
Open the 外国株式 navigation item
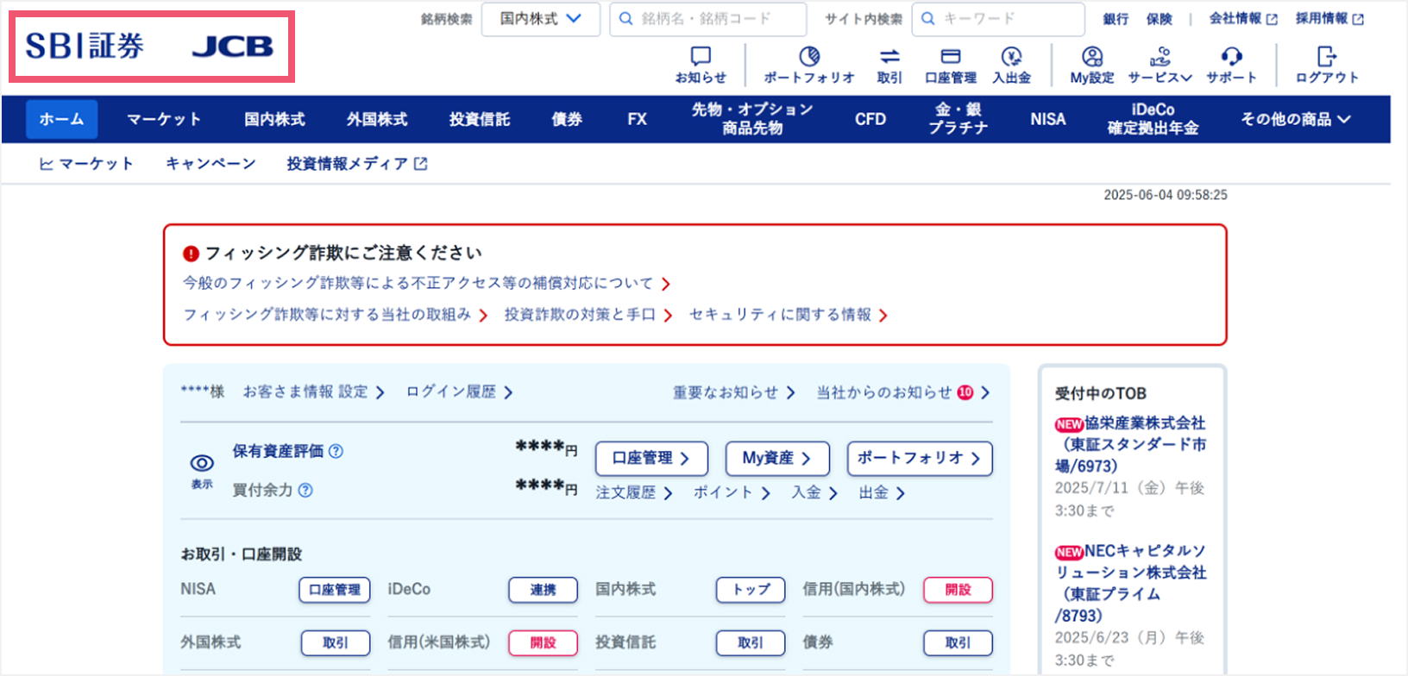[x=377, y=119]
